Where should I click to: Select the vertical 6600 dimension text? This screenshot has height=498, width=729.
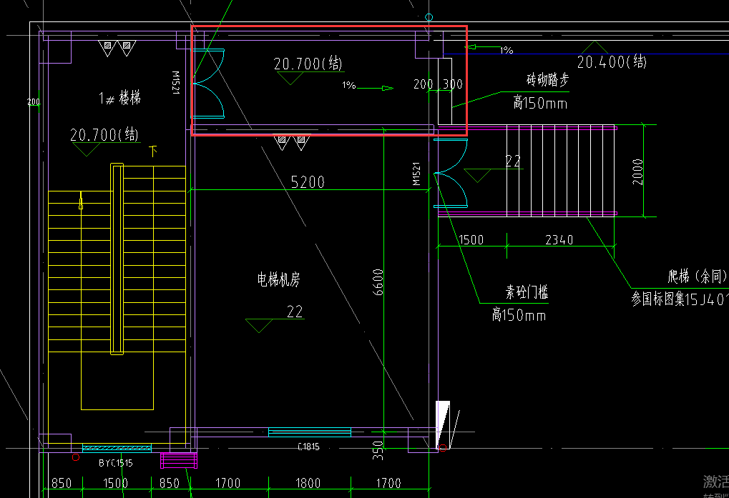point(378,282)
